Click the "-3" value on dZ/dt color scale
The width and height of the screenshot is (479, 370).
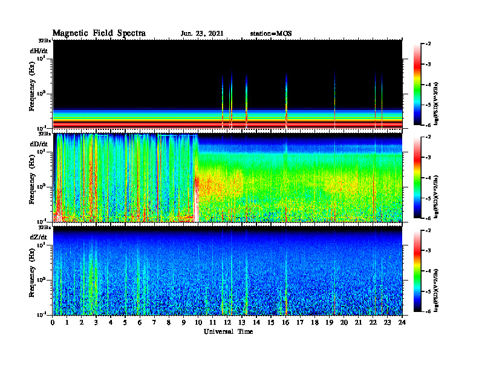(429, 251)
